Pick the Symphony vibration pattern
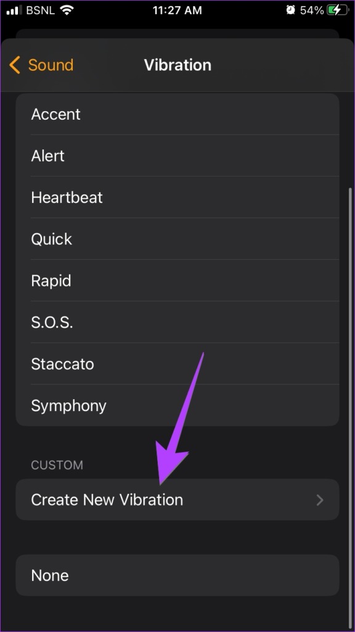355x632 pixels. (177, 405)
